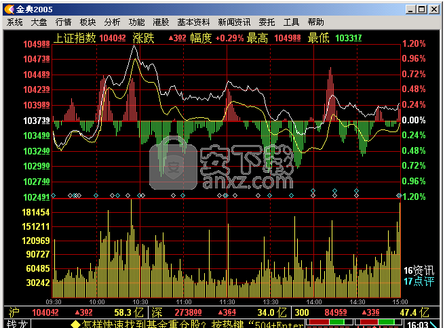Click the 16:03 clock in status bar
The height and width of the screenshot is (328, 445).
(x=417, y=325)
